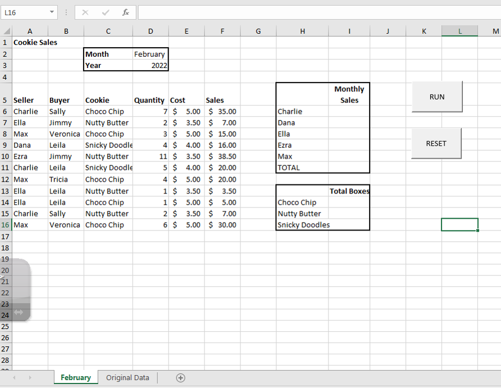
Task: Click the previous sheet navigation arrow
Action: tap(14, 378)
